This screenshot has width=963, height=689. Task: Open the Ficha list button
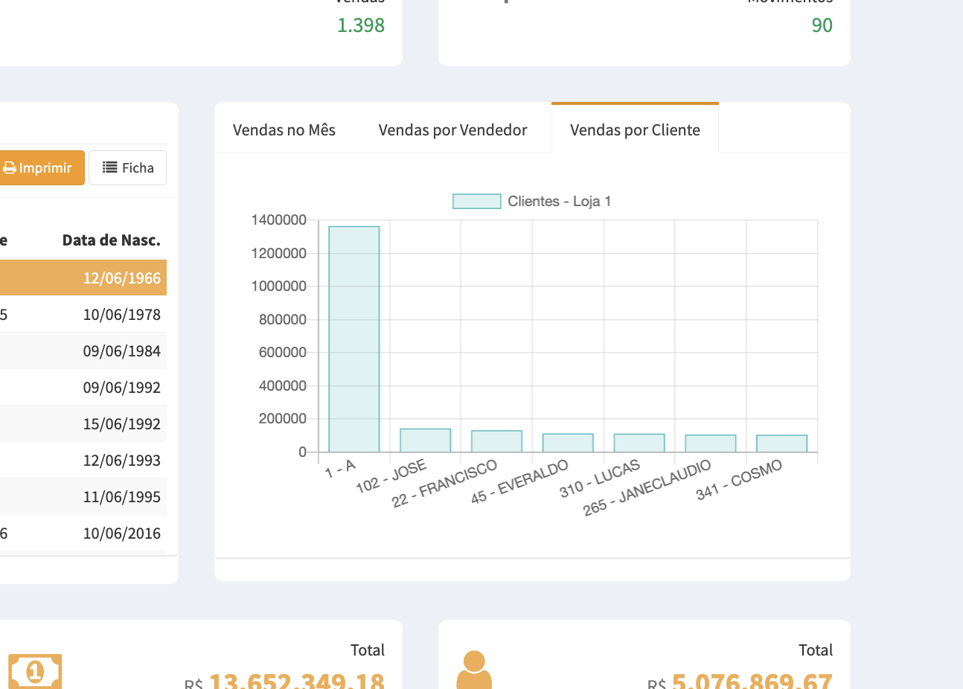pyautogui.click(x=127, y=168)
